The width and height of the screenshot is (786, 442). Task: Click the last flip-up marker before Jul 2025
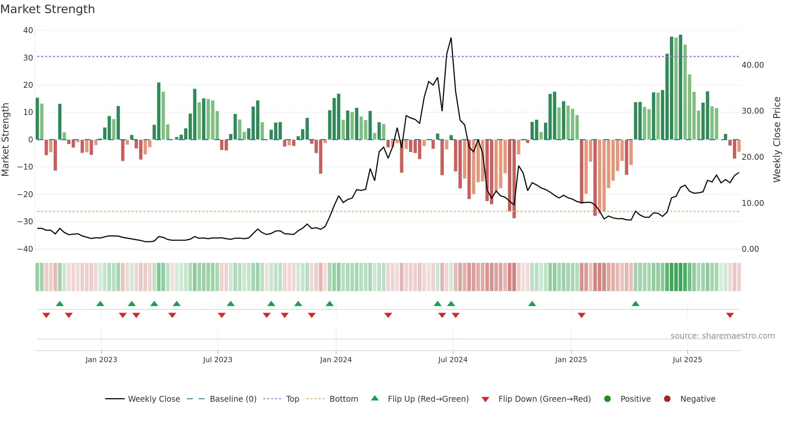[x=636, y=304]
